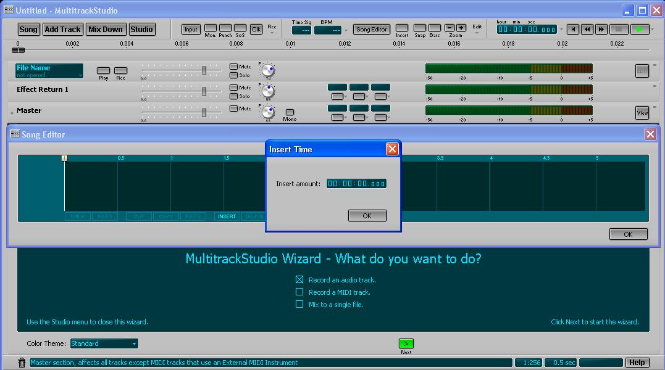Click the rewind transport button
This screenshot has height=370, width=665.
(587, 29)
